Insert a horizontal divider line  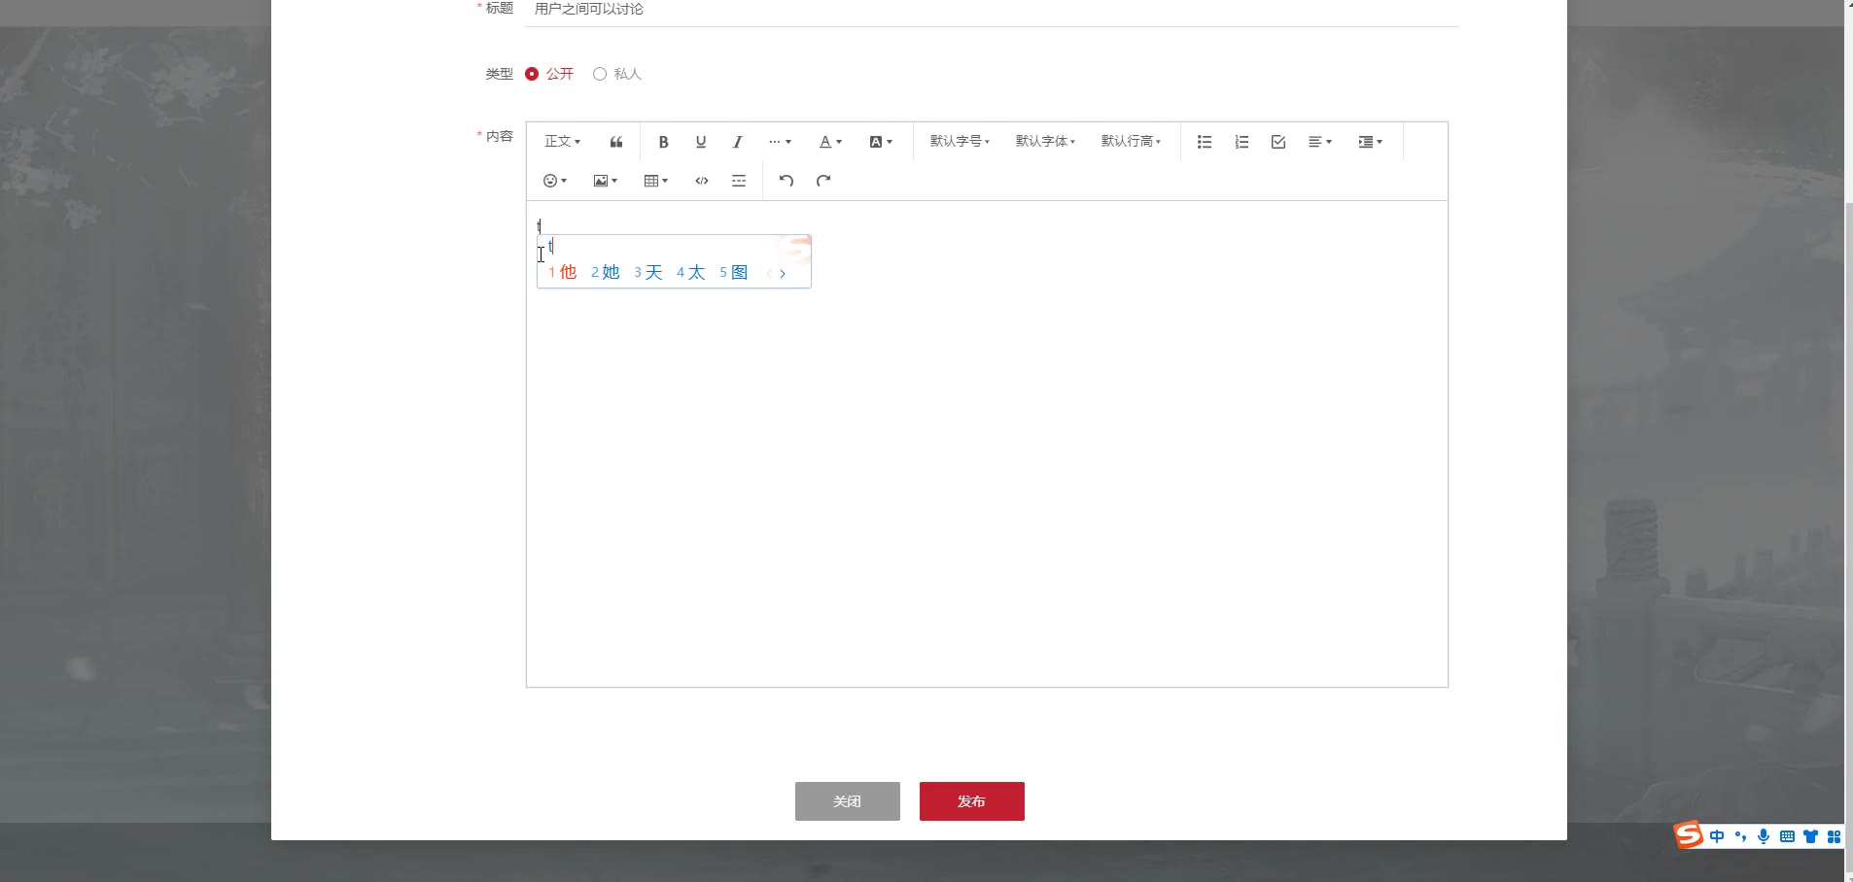739,181
